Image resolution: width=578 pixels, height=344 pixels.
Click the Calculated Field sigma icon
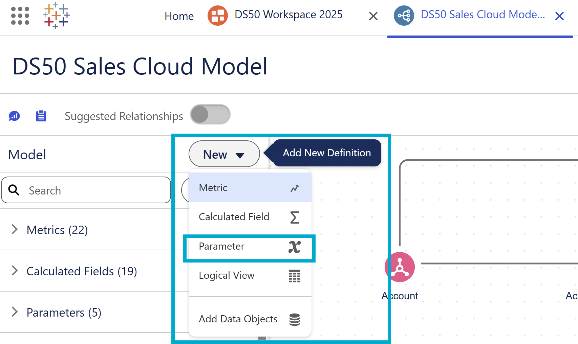pos(295,217)
